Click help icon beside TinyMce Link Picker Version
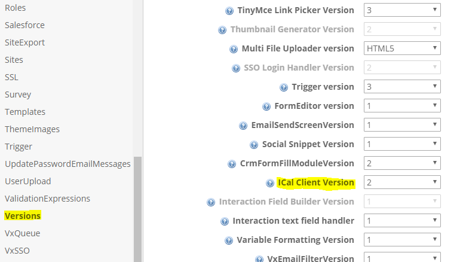This screenshot has width=463, height=262. 229,11
